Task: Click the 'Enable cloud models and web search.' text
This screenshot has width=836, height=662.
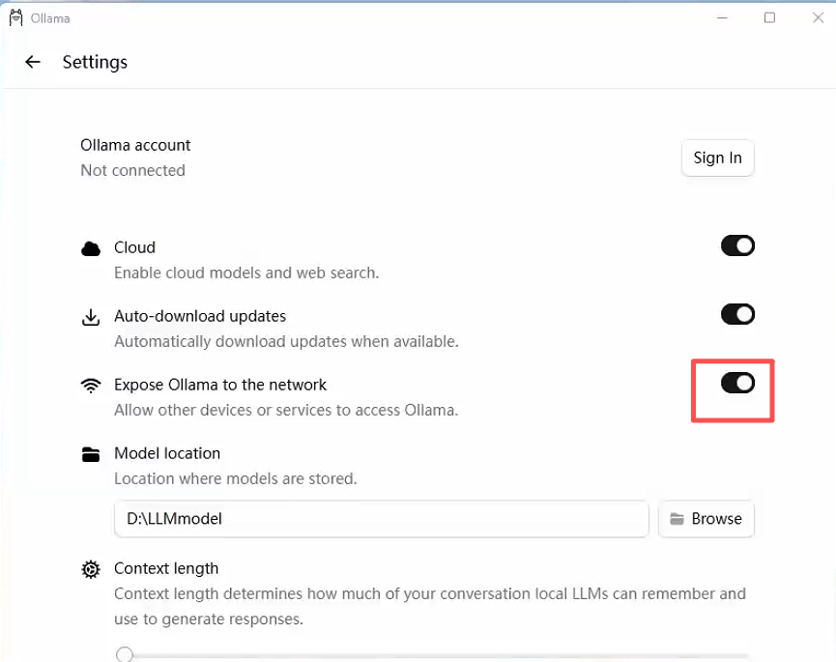Action: click(246, 273)
